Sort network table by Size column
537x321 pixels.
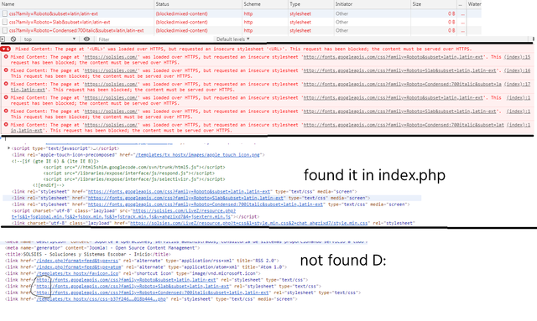(434, 4)
